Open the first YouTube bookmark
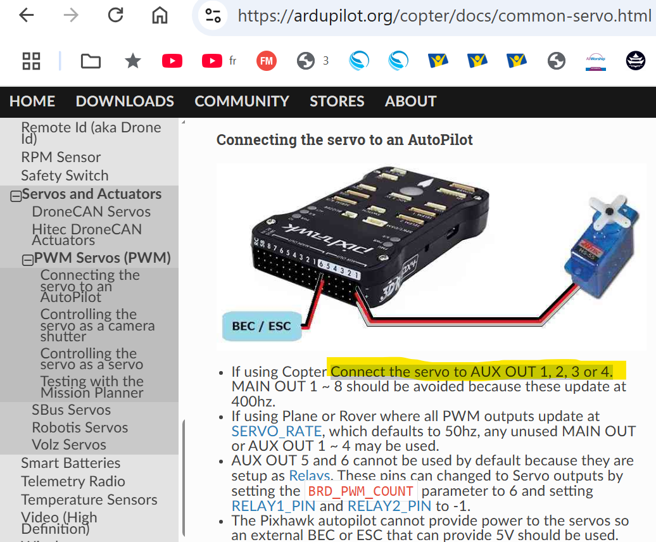Image resolution: width=656 pixels, height=542 pixels. pos(172,61)
